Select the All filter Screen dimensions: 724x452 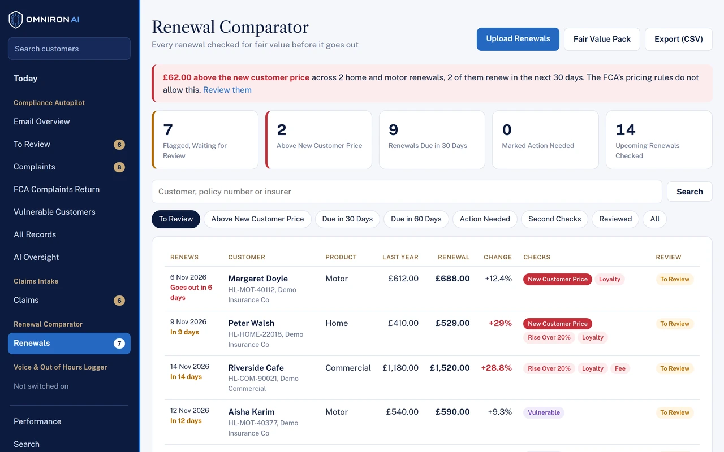point(655,219)
